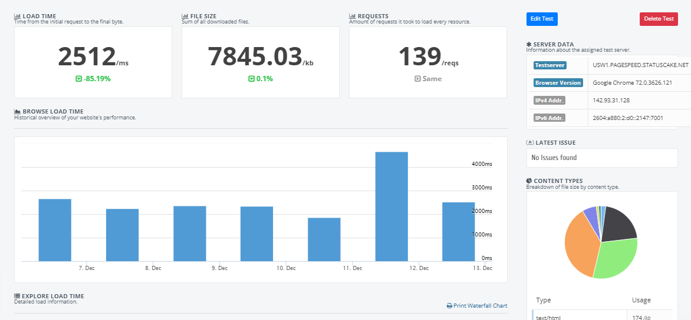Click the green down arrow icon beside -85.19%
This screenshot has width=691, height=320.
tap(78, 79)
